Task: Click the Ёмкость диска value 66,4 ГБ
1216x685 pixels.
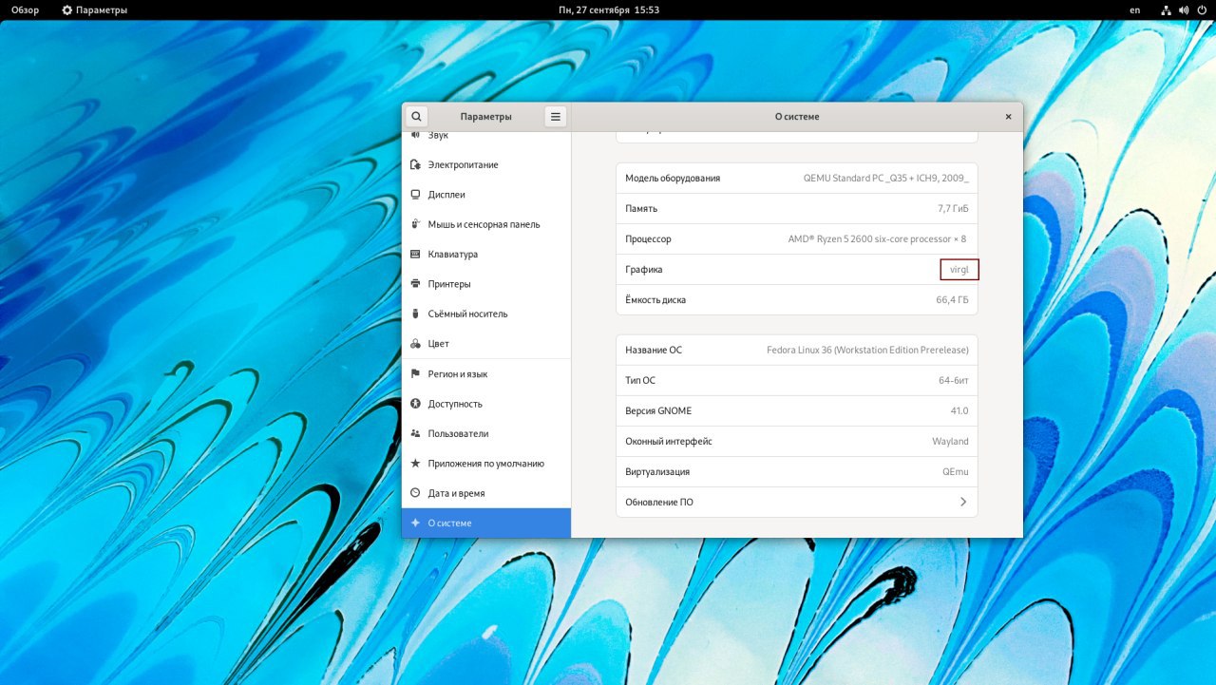Action: pyautogui.click(x=952, y=300)
